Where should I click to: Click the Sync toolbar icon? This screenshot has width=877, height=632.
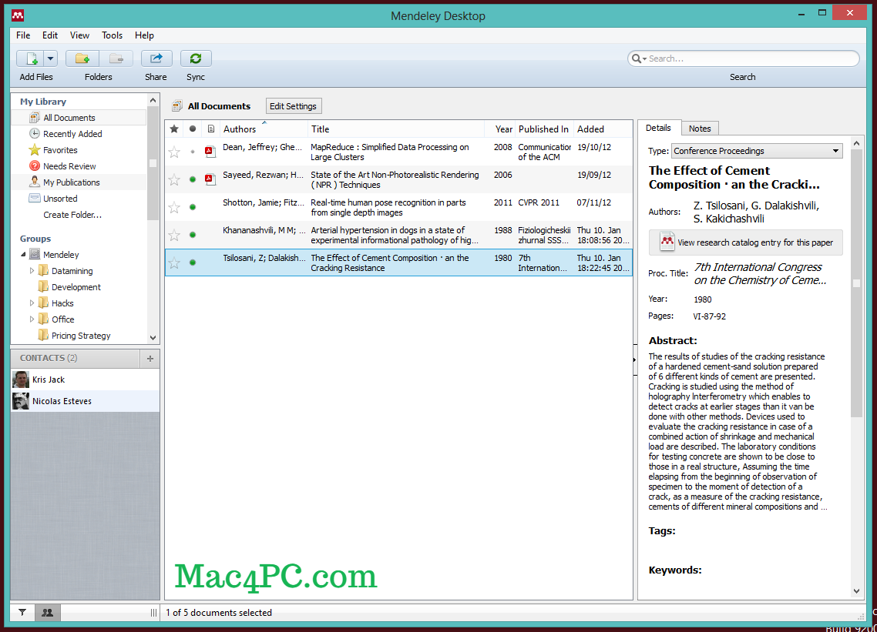point(195,58)
